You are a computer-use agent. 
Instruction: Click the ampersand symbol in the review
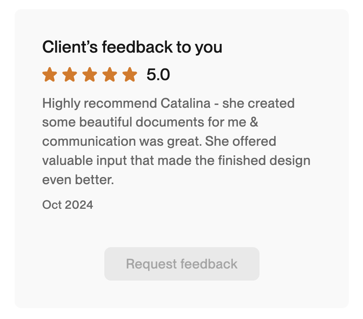point(259,122)
